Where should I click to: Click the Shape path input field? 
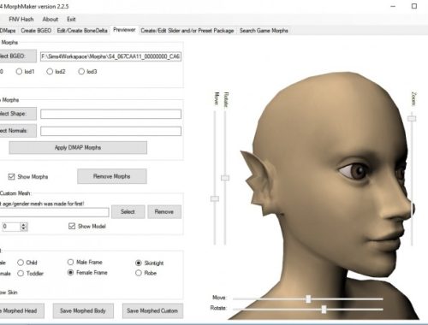coord(110,114)
